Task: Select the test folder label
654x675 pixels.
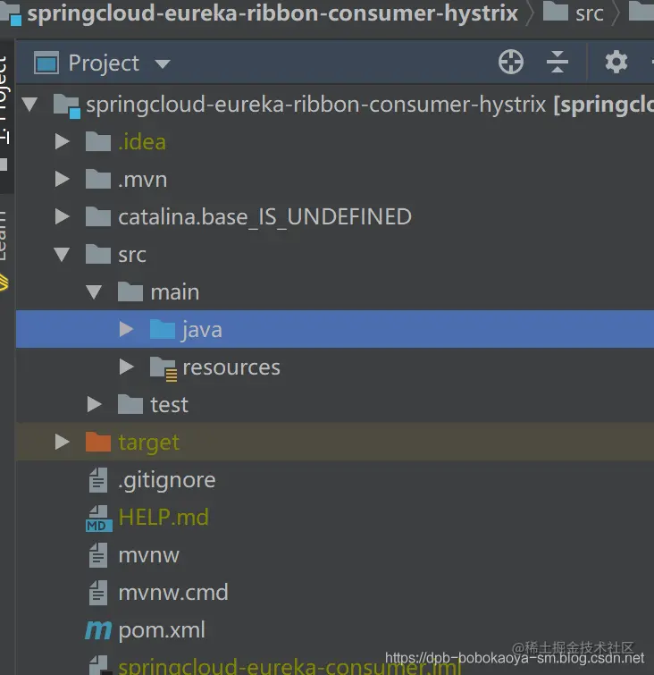Action: 169,405
